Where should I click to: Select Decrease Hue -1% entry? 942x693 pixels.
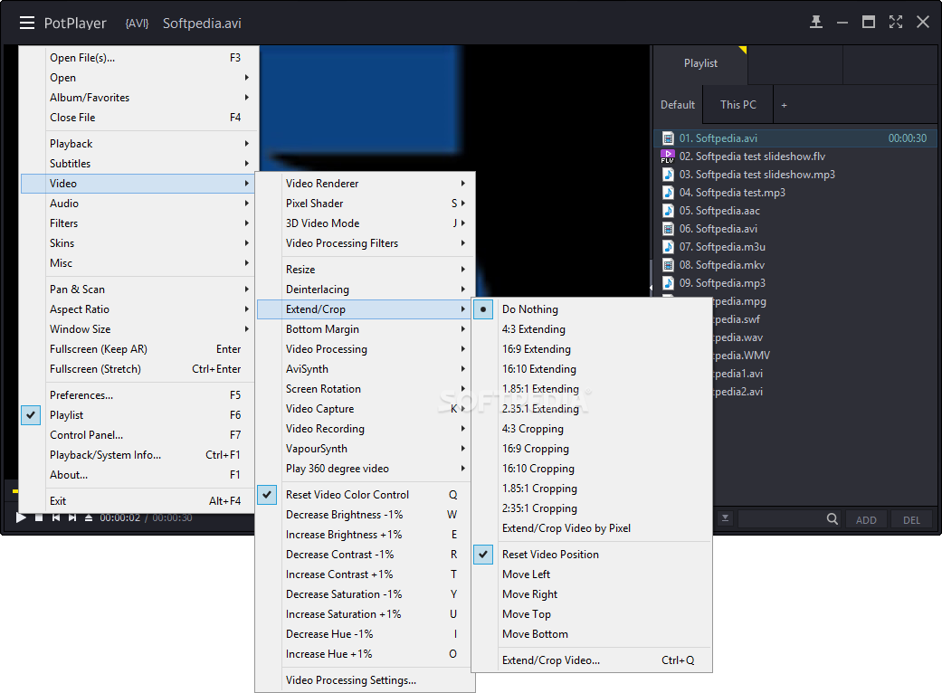point(366,634)
